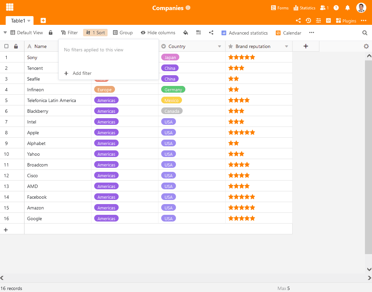372x292 pixels.
Task: Open the automation rules sliders icon
Action: 318,21
